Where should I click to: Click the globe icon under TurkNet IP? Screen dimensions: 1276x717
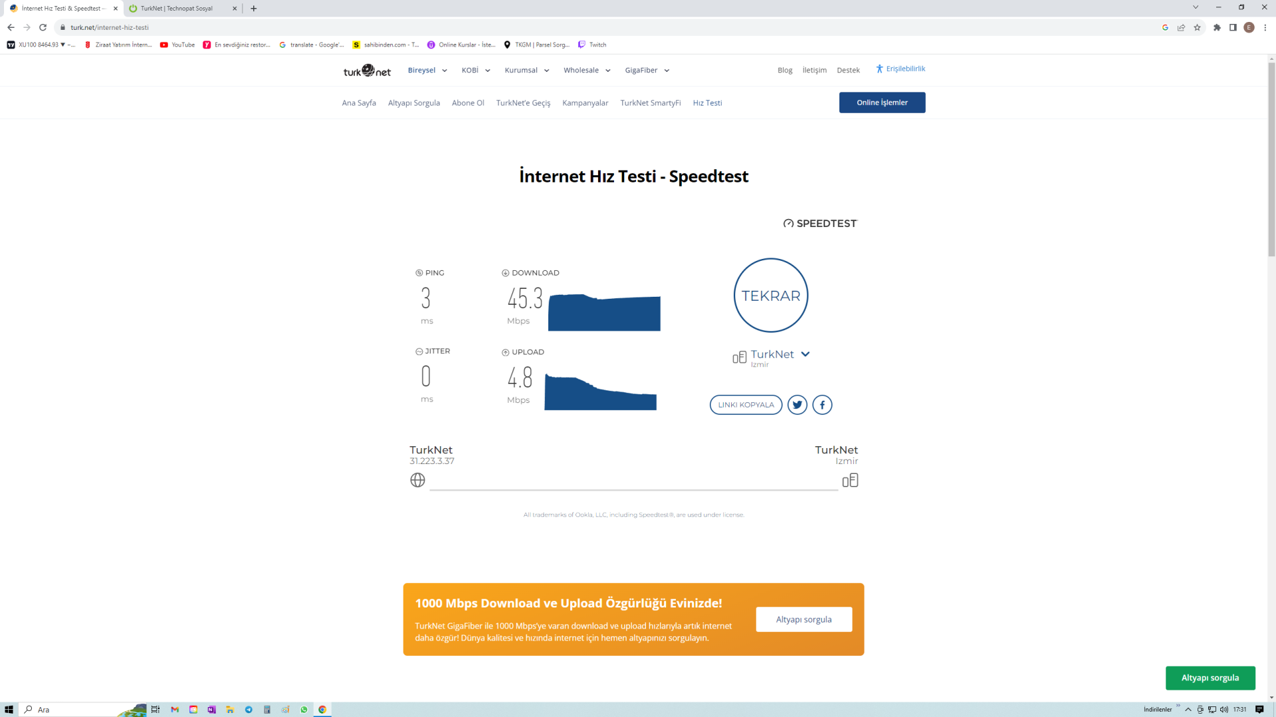[x=417, y=480]
